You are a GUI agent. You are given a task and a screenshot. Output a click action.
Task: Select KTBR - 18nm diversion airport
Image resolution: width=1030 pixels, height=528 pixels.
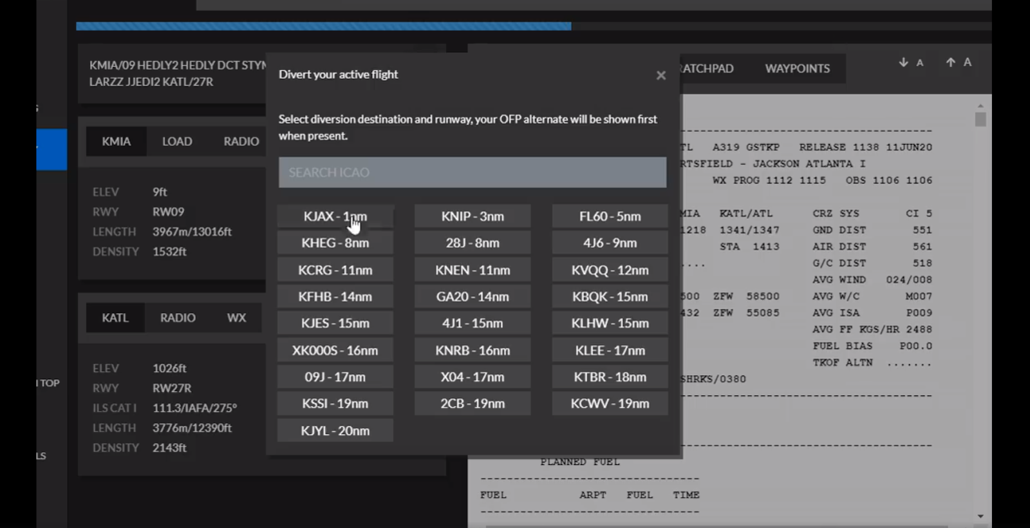pyautogui.click(x=610, y=377)
